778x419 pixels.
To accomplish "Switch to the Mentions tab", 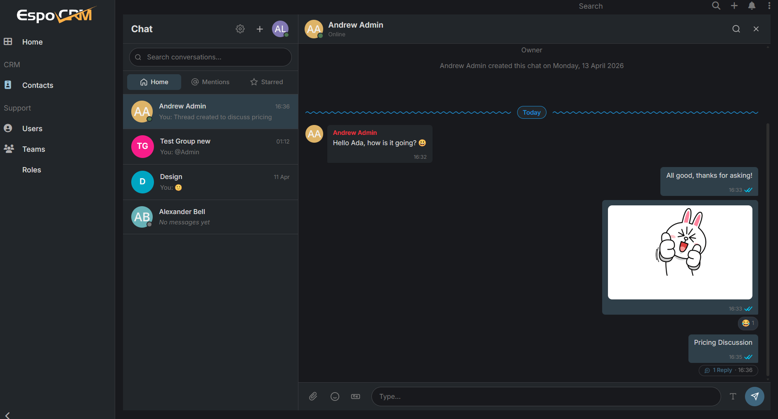I will pos(210,82).
